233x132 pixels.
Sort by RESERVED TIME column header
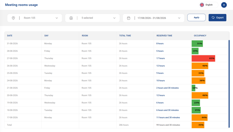point(164,36)
